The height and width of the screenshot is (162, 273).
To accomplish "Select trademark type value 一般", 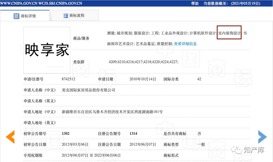I will click(x=201, y=144).
